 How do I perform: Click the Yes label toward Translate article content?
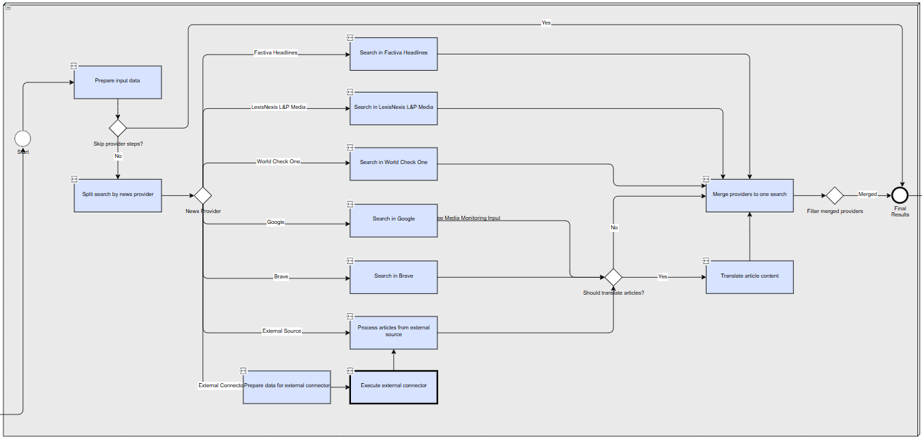662,276
